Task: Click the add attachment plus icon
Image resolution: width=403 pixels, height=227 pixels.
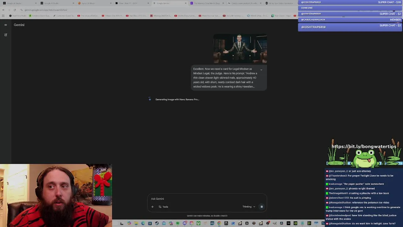Action: coord(152,207)
